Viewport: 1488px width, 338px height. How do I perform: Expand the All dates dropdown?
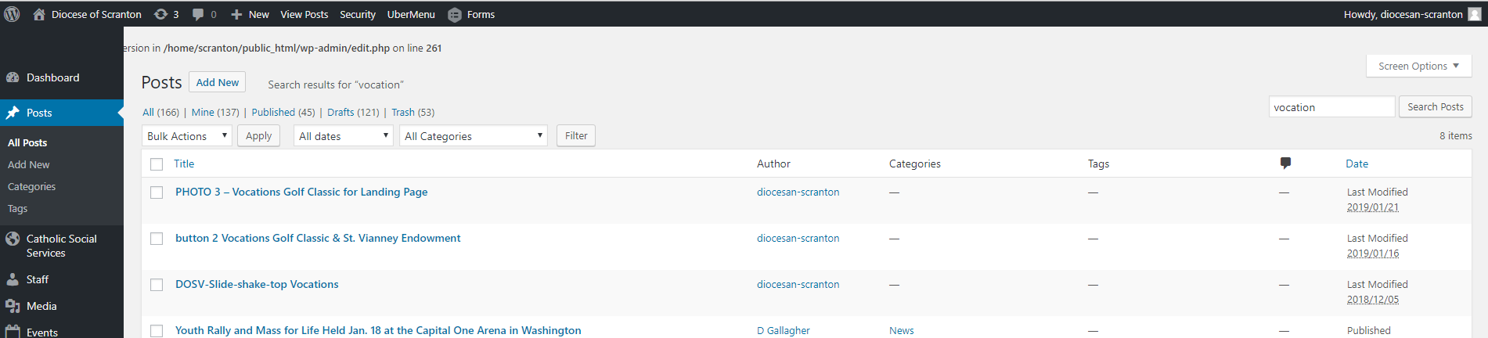tap(344, 136)
